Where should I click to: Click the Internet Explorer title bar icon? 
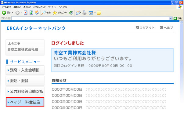tap(2, 2)
